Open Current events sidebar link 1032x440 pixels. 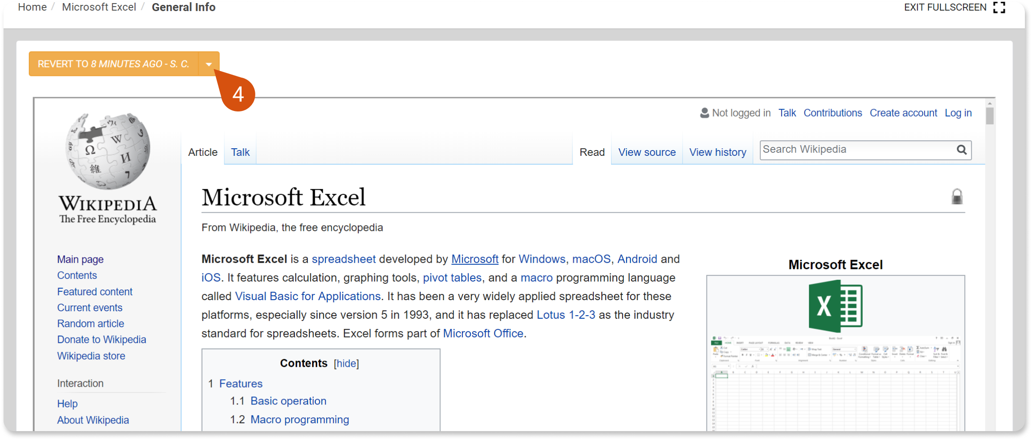90,308
